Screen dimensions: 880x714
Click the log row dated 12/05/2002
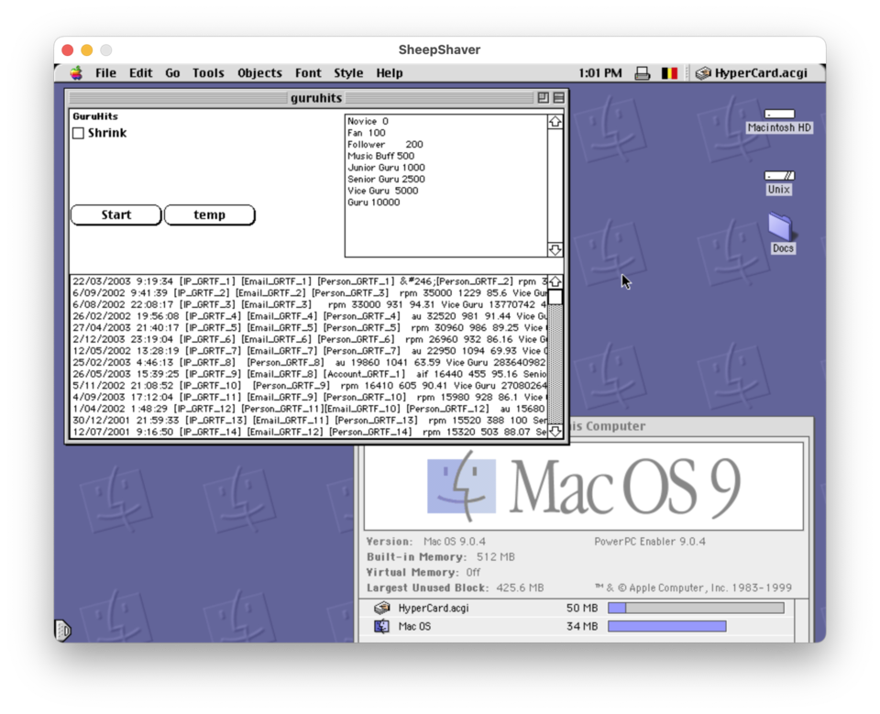(309, 351)
